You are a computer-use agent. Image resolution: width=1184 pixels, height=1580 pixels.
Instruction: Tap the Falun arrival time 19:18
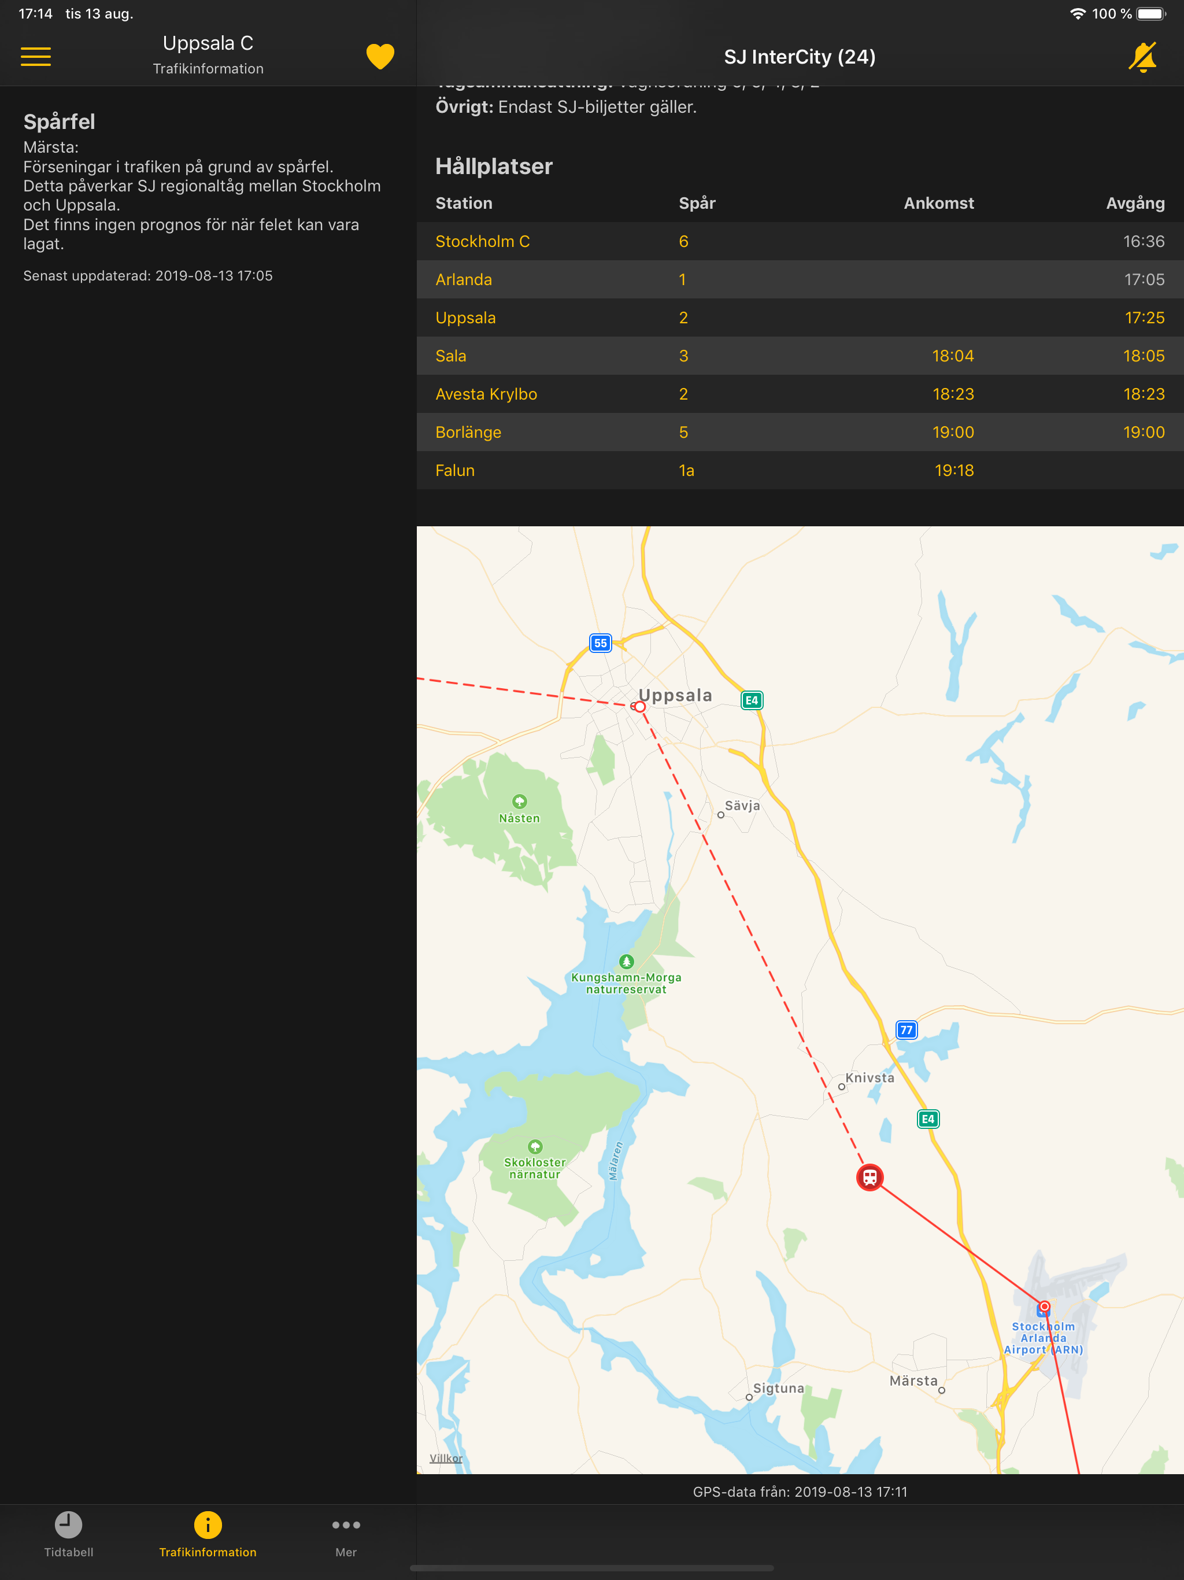954,471
